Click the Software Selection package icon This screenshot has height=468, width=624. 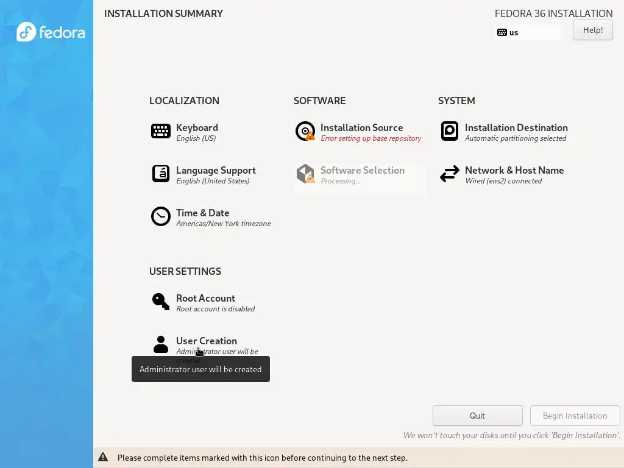pos(305,174)
